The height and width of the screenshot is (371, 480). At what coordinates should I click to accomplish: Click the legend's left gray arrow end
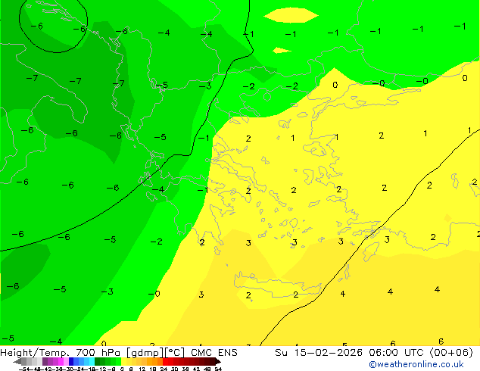pos(17,362)
